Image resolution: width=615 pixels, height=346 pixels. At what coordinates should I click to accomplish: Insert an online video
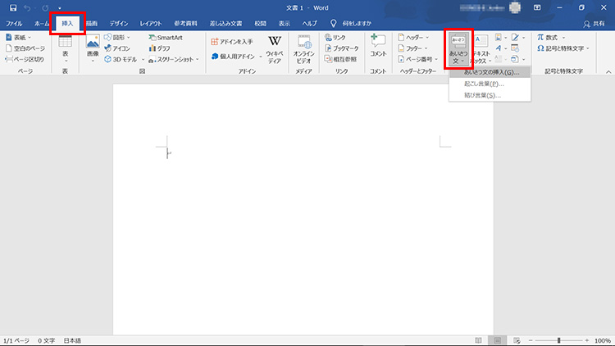(303, 48)
